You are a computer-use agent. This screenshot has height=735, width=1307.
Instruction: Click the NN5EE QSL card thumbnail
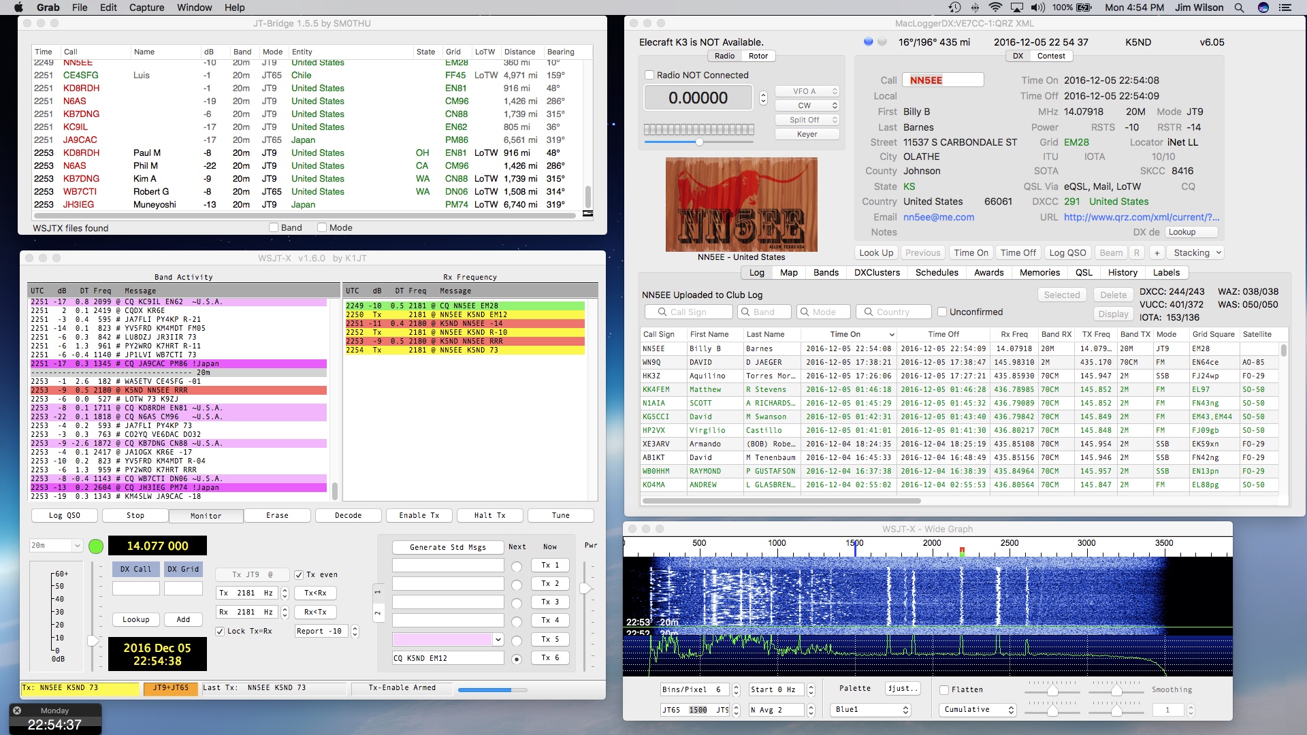point(741,205)
